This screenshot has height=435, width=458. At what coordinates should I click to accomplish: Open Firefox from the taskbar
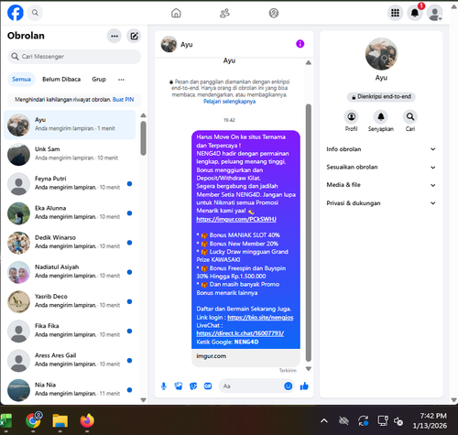click(x=87, y=421)
